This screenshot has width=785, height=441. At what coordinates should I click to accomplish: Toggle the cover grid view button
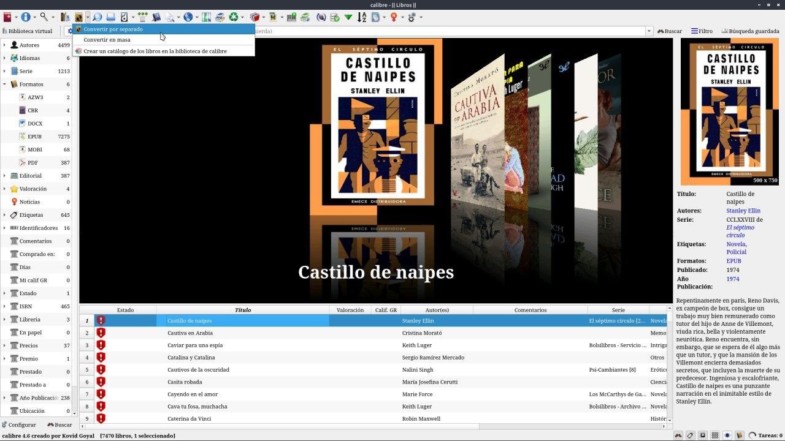(x=715, y=435)
